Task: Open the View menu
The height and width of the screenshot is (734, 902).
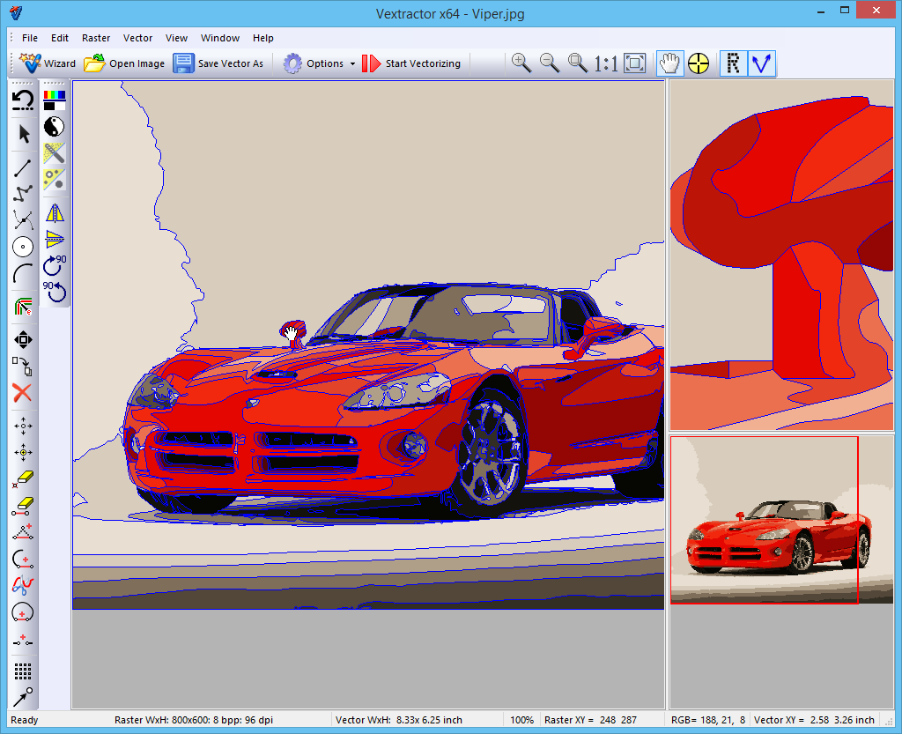Action: [176, 38]
